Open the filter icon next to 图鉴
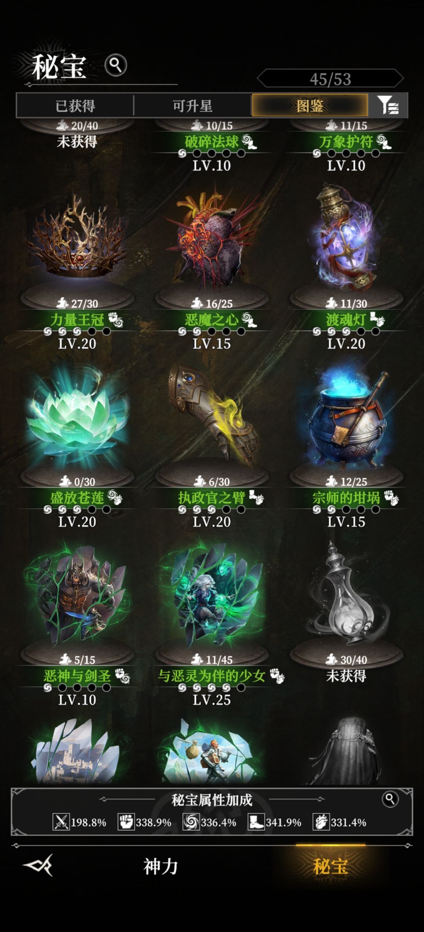This screenshot has height=932, width=424. (388, 105)
